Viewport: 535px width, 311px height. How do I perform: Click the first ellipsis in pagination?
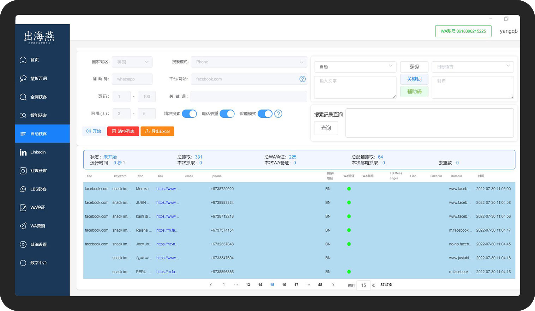[x=236, y=285]
